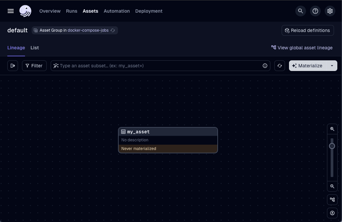
Task: Open Deployment in top navigation
Action: coord(149,11)
